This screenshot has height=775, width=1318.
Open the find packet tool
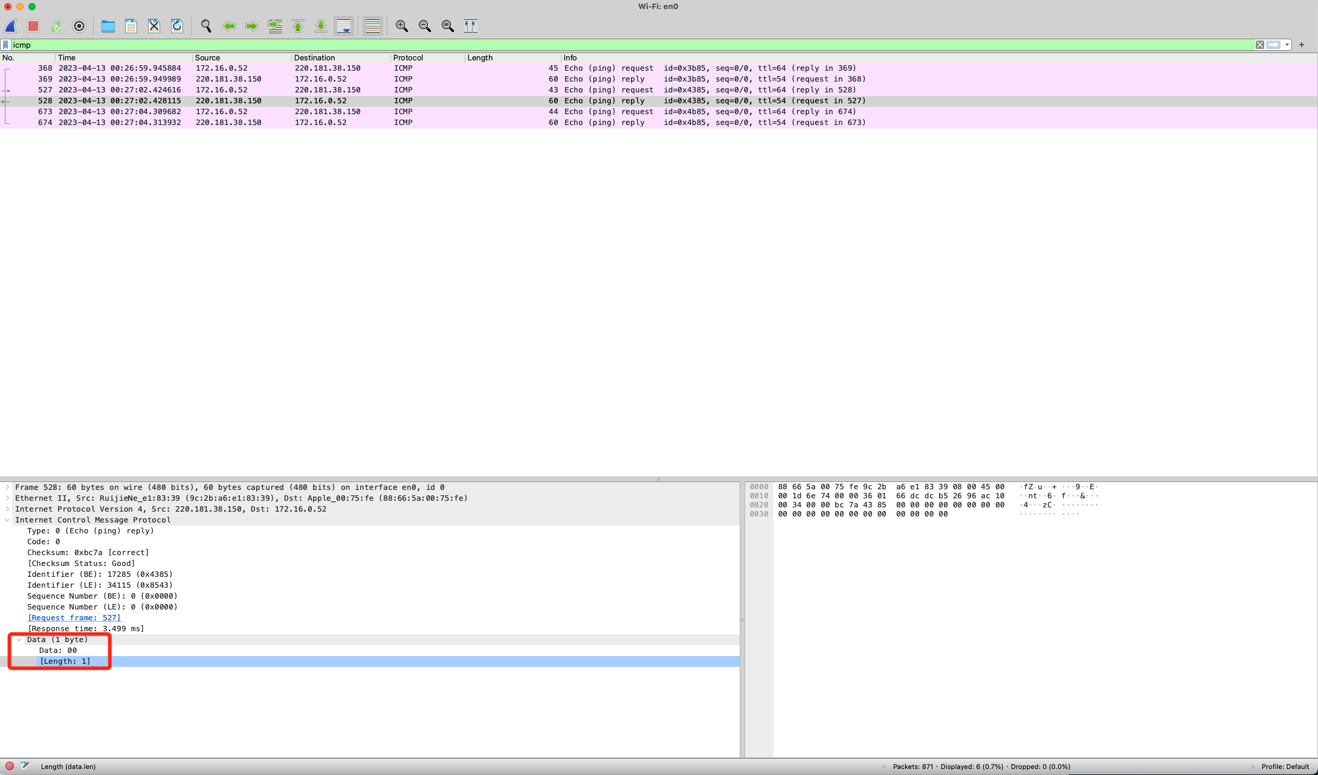tap(206, 26)
